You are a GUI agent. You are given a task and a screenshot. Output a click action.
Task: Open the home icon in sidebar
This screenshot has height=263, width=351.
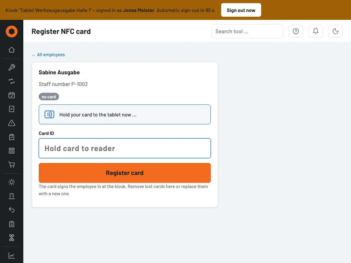[x=12, y=50]
